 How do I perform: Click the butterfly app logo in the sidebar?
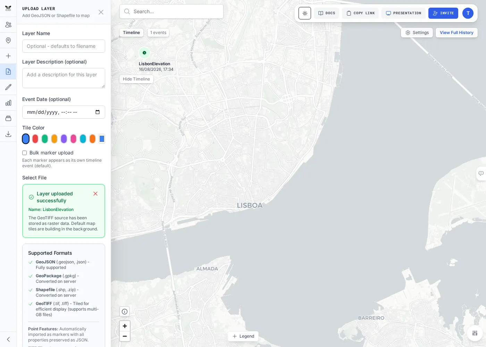(x=8, y=8)
